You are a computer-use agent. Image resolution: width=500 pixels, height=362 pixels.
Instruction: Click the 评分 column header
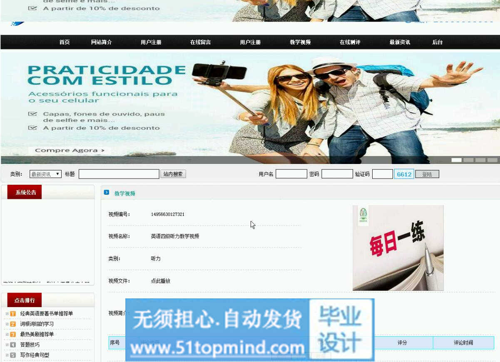(x=402, y=343)
